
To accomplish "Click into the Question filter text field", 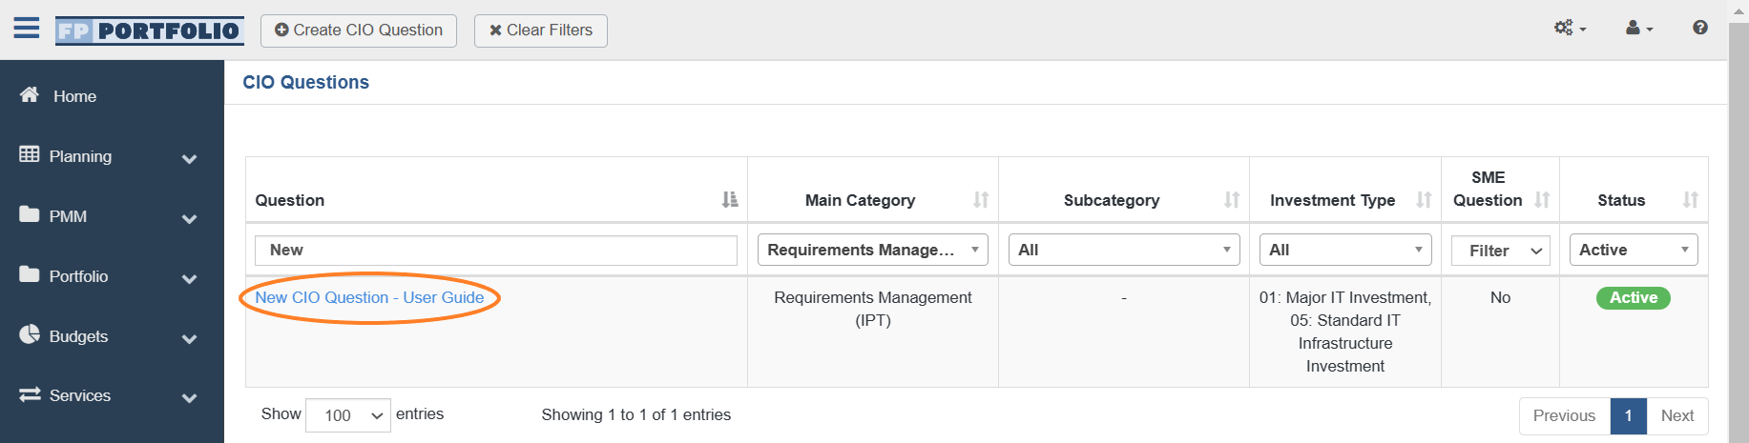I will pyautogui.click(x=496, y=250).
